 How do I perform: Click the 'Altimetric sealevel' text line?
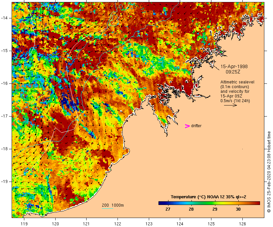[237, 82]
